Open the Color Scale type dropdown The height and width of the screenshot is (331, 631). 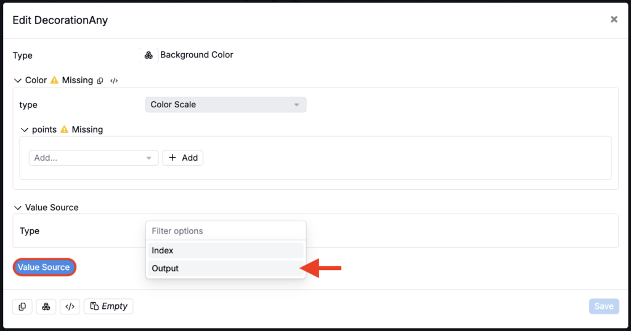click(226, 105)
